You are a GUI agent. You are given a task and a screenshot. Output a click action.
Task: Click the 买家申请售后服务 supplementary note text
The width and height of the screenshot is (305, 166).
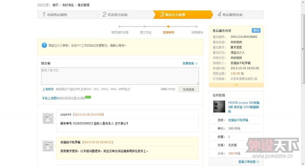pyautogui.click(x=244, y=79)
